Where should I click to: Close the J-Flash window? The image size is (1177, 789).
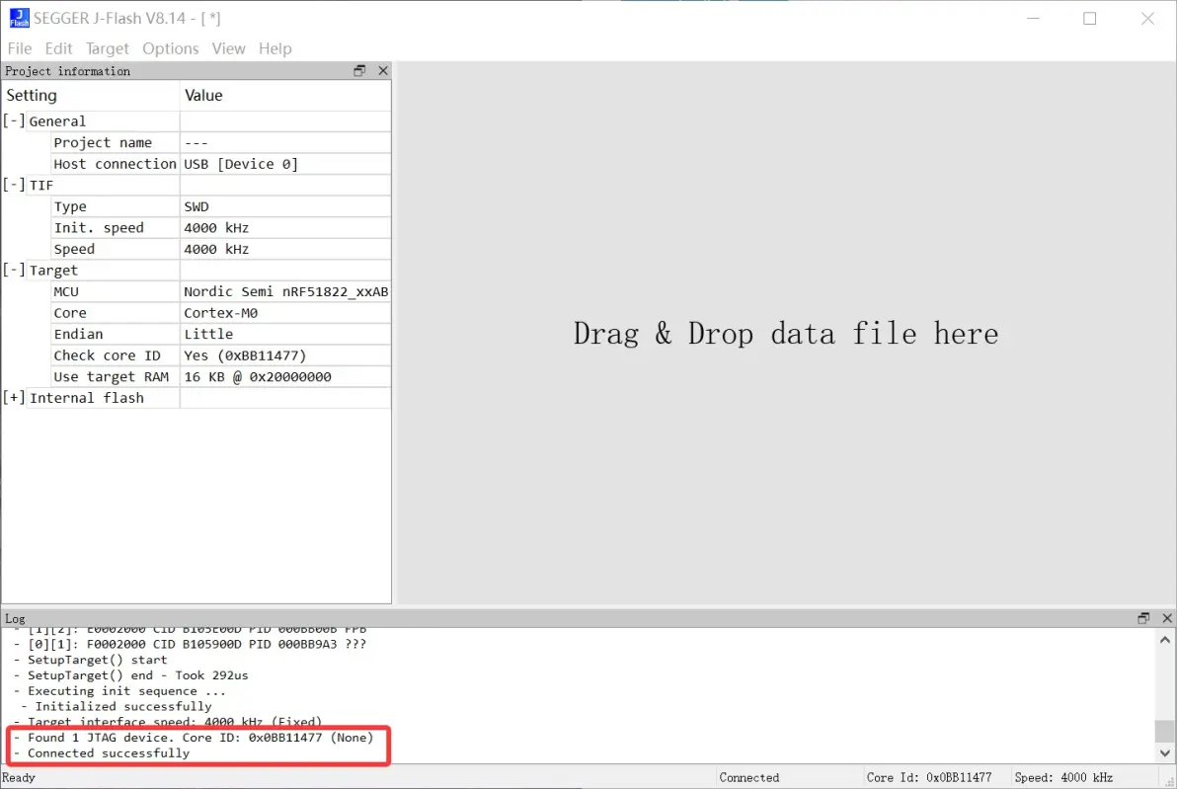pos(1147,18)
